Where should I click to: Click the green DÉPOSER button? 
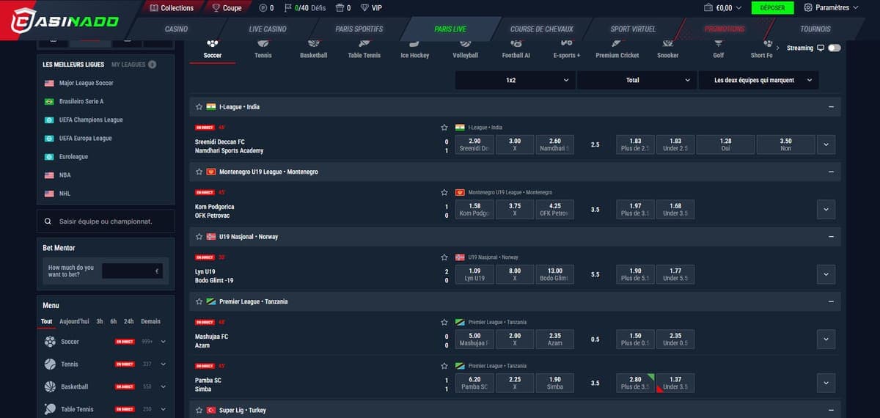pos(772,8)
